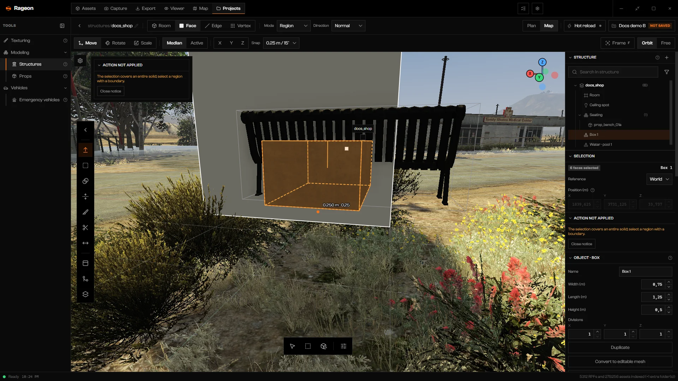The width and height of the screenshot is (678, 381).
Task: Activate the scissors cut tool
Action: (x=85, y=228)
